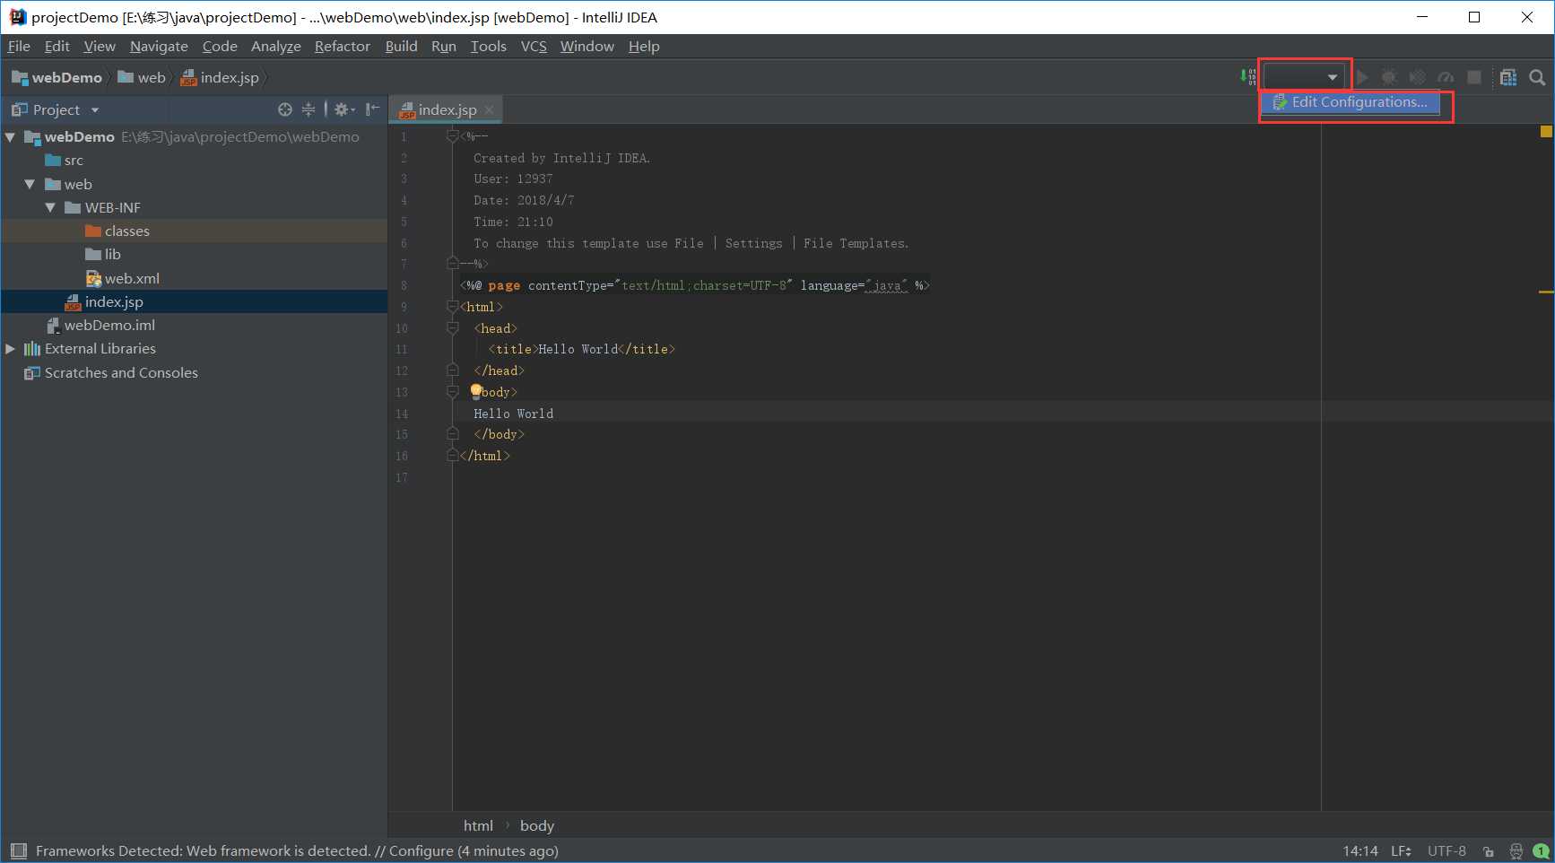This screenshot has height=863, width=1555.
Task: Open run configuration dropdown
Action: pyautogui.click(x=1304, y=77)
